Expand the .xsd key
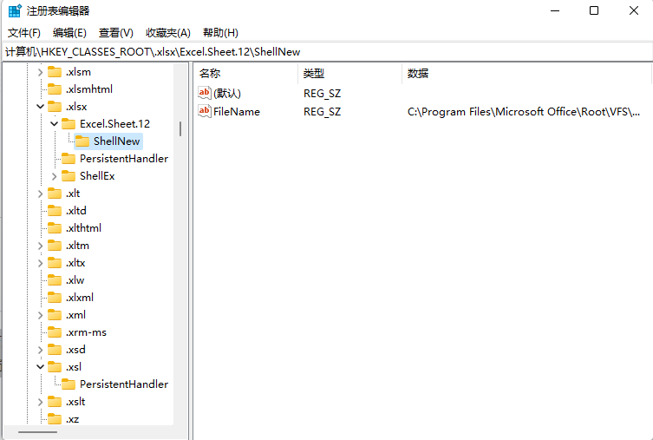 pyautogui.click(x=41, y=350)
